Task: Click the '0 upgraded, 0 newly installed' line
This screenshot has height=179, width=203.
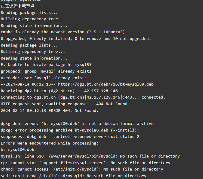Action: pyautogui.click(x=76, y=39)
